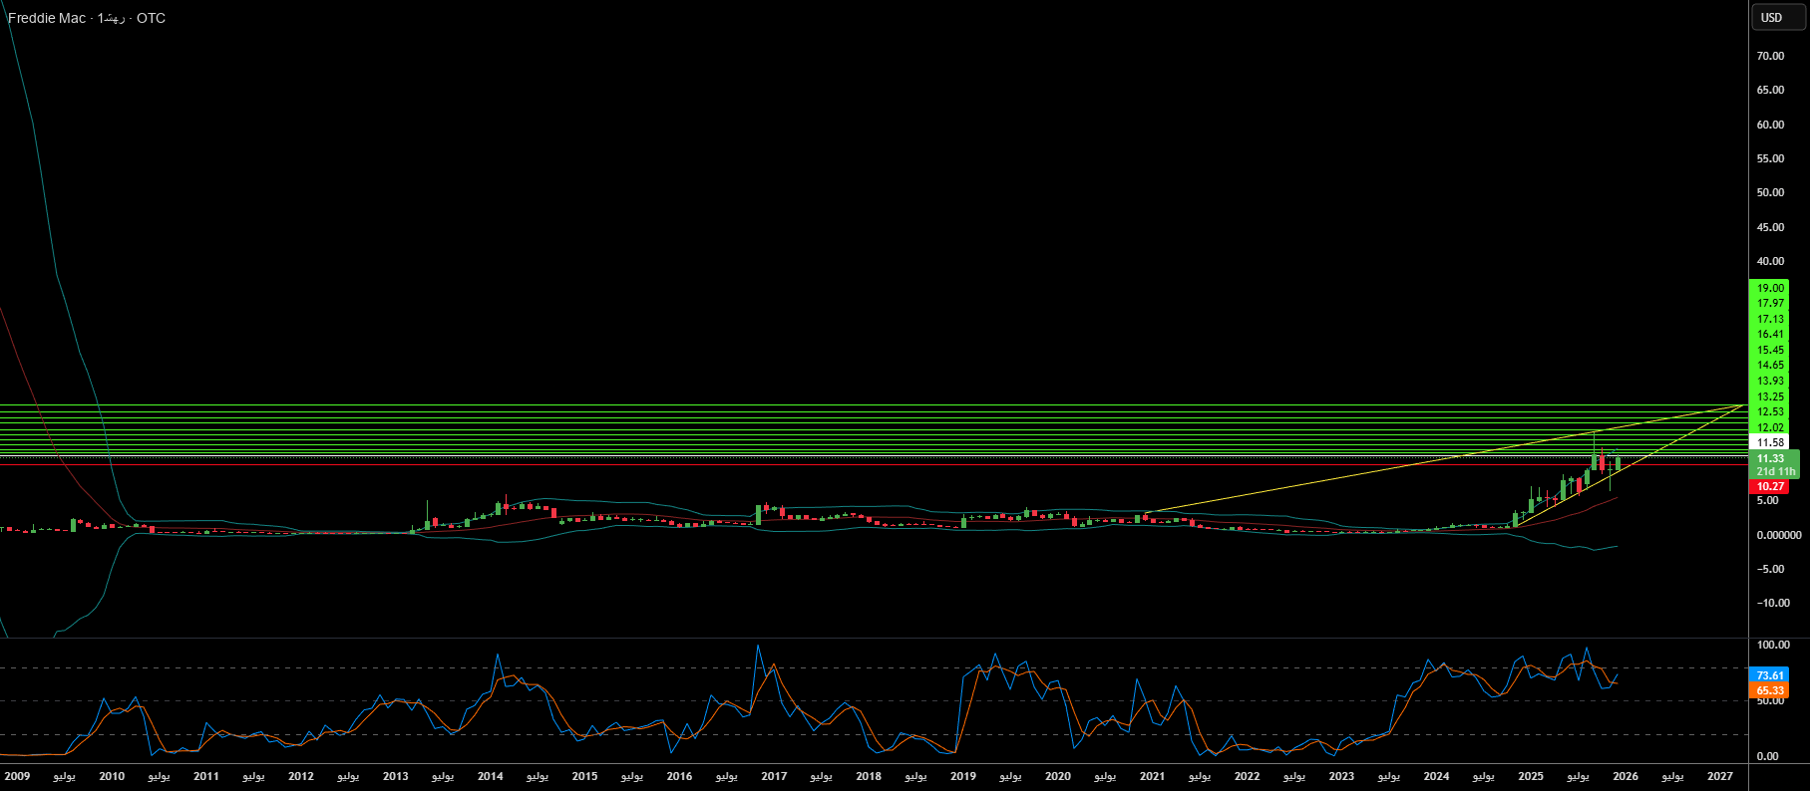
Task: Click the orange 65.33 oscillator value label
Action: tap(1770, 690)
